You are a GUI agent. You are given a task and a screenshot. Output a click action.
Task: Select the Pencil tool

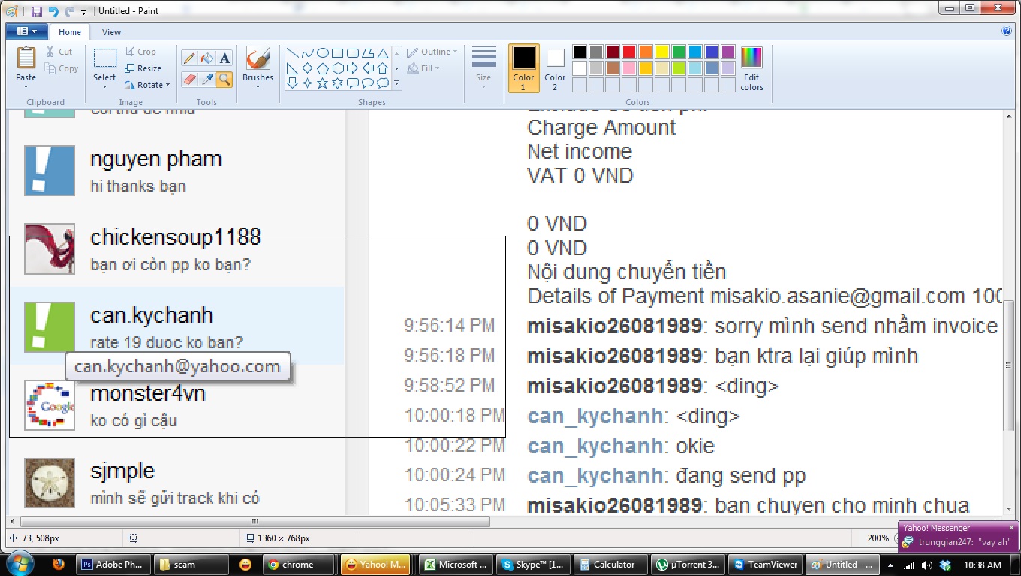click(188, 58)
